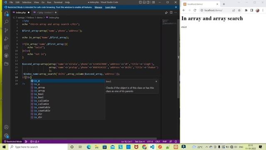
Task: Select the first is_array suggestion
Action: tap(68, 87)
